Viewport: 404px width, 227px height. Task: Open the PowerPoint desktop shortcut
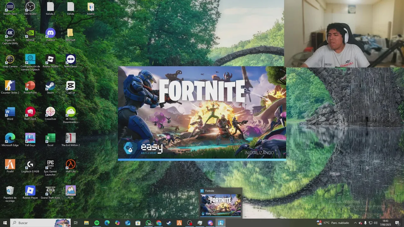[30, 88]
